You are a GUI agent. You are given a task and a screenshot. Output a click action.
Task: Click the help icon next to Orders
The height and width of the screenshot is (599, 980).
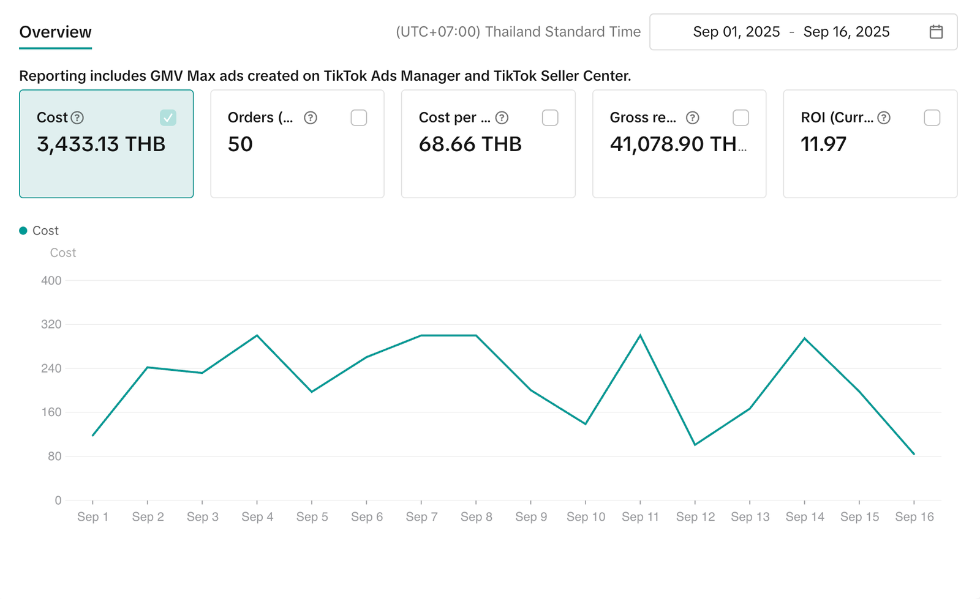[x=311, y=117]
